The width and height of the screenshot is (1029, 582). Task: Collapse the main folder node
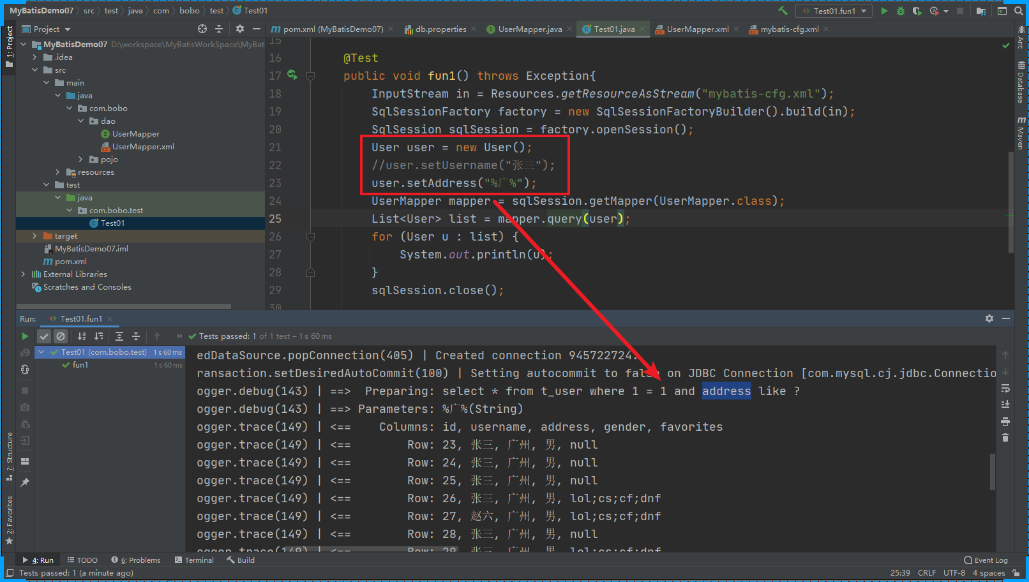tap(47, 83)
